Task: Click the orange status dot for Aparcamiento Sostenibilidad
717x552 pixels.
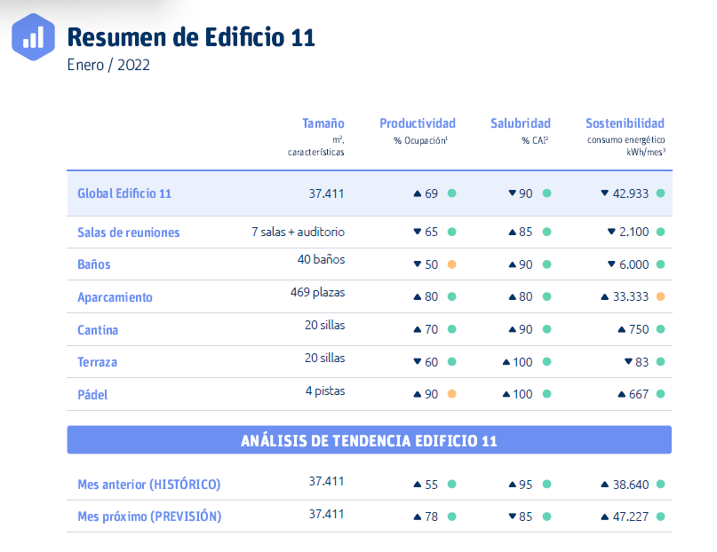Action: coord(660,297)
